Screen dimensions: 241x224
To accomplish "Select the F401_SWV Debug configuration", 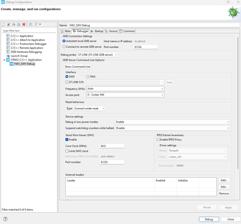I will point(24,64).
